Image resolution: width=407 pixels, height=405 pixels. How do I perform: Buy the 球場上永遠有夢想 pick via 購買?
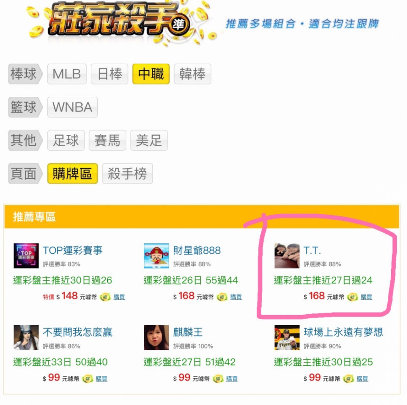pos(362,379)
